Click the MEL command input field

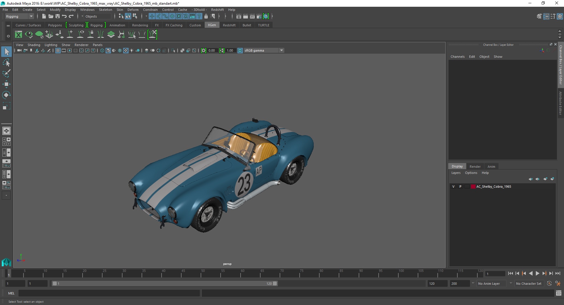click(x=109, y=293)
